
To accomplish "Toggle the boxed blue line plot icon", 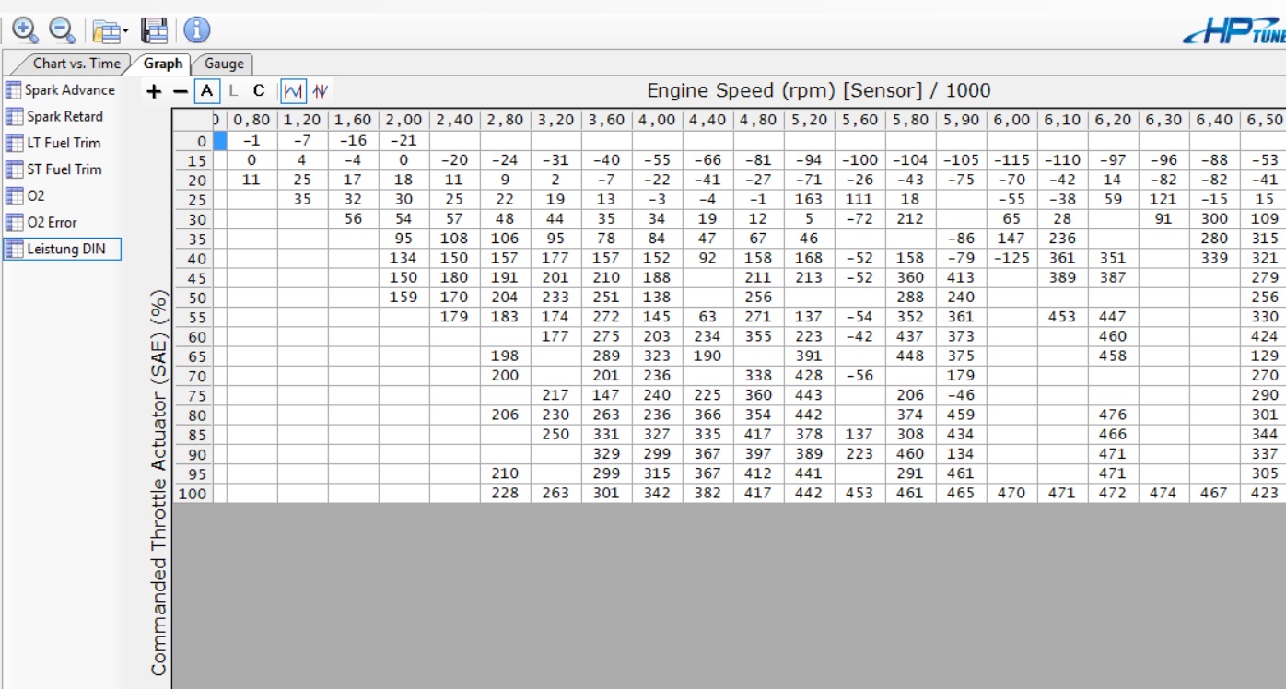I will [293, 91].
